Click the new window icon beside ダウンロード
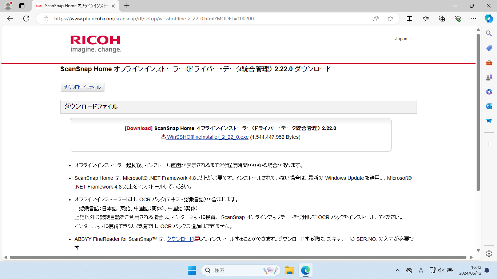This screenshot has height=279, width=497. (x=196, y=239)
